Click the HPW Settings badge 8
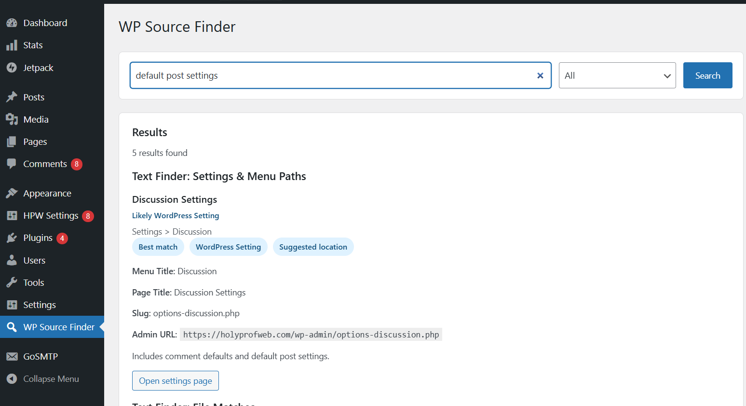746x406 pixels. click(88, 216)
